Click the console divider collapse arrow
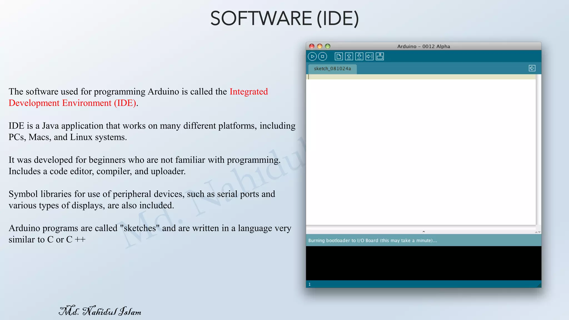The image size is (569, 320). click(424, 231)
